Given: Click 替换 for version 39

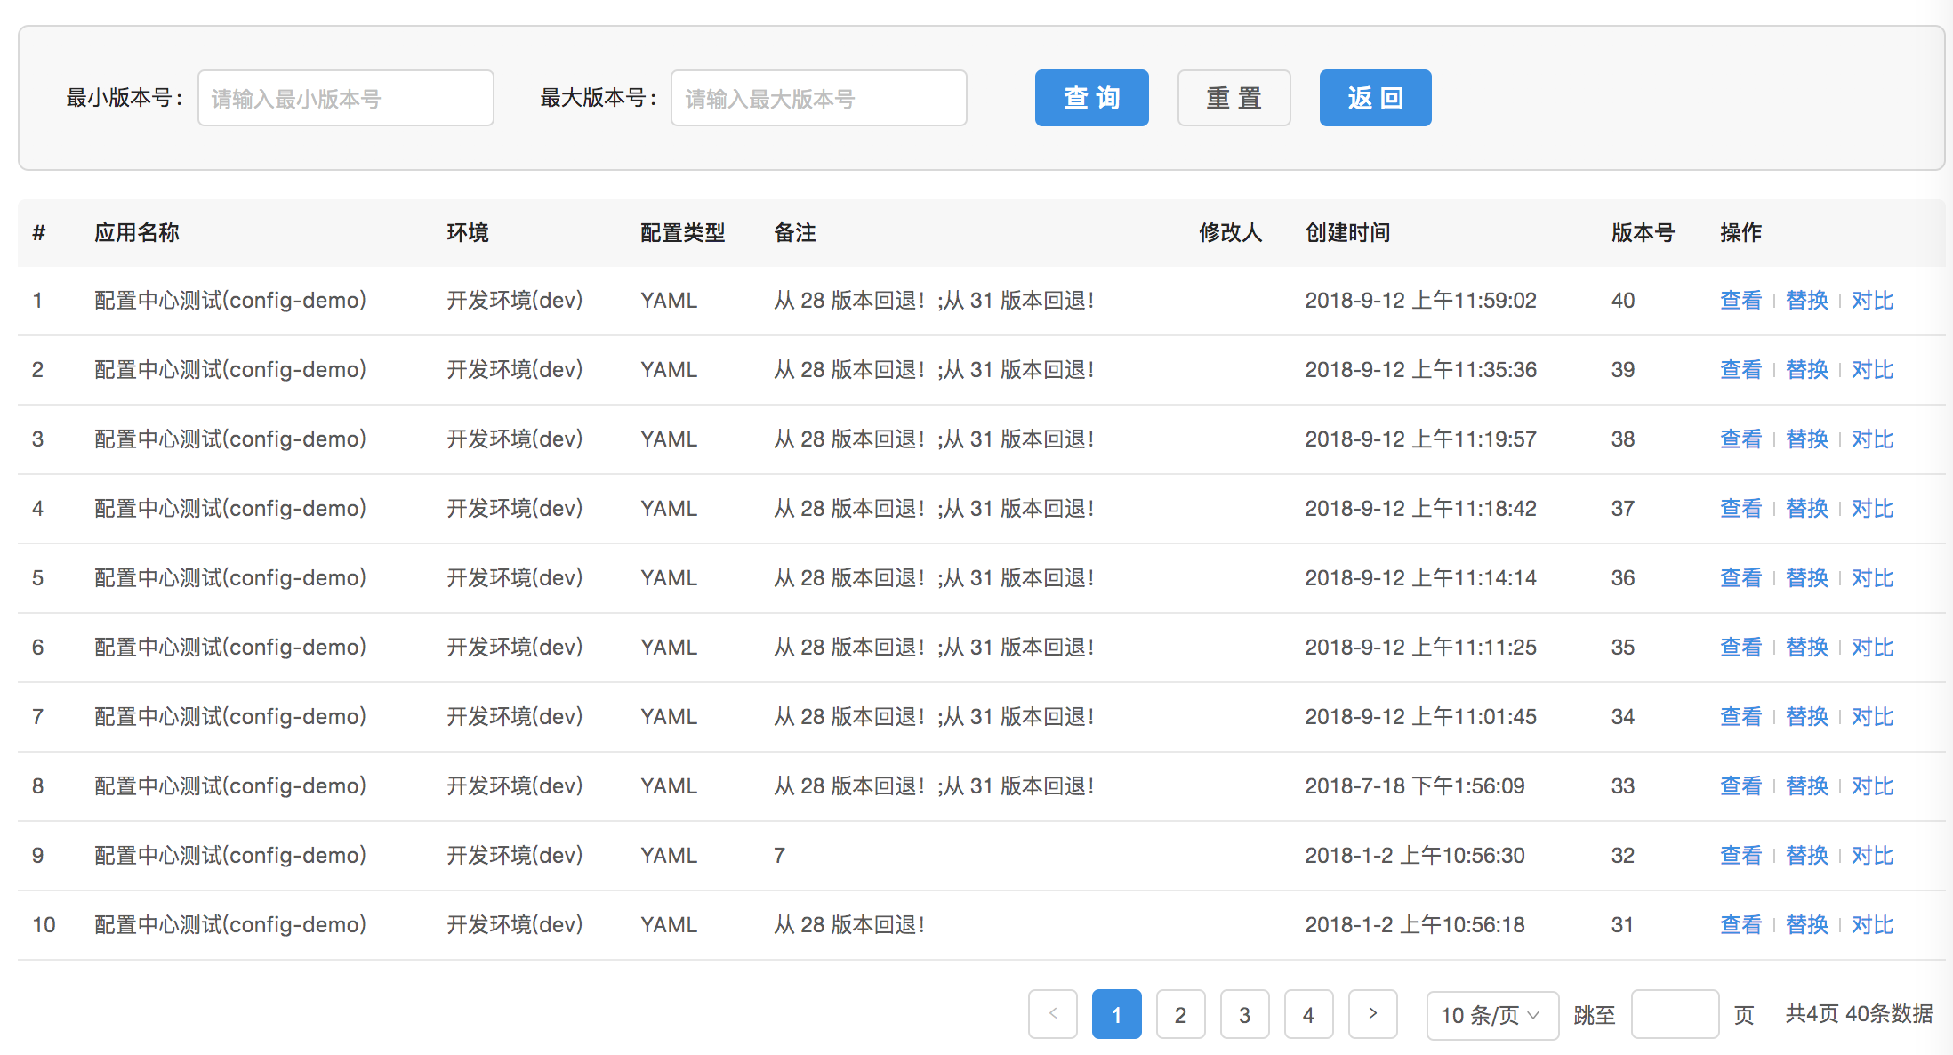Looking at the screenshot, I should click(1806, 370).
